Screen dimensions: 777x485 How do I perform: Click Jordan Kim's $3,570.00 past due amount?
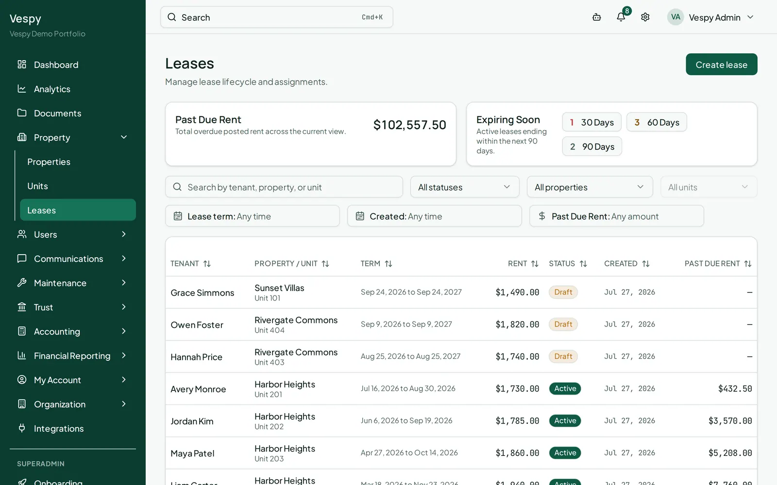tap(730, 421)
